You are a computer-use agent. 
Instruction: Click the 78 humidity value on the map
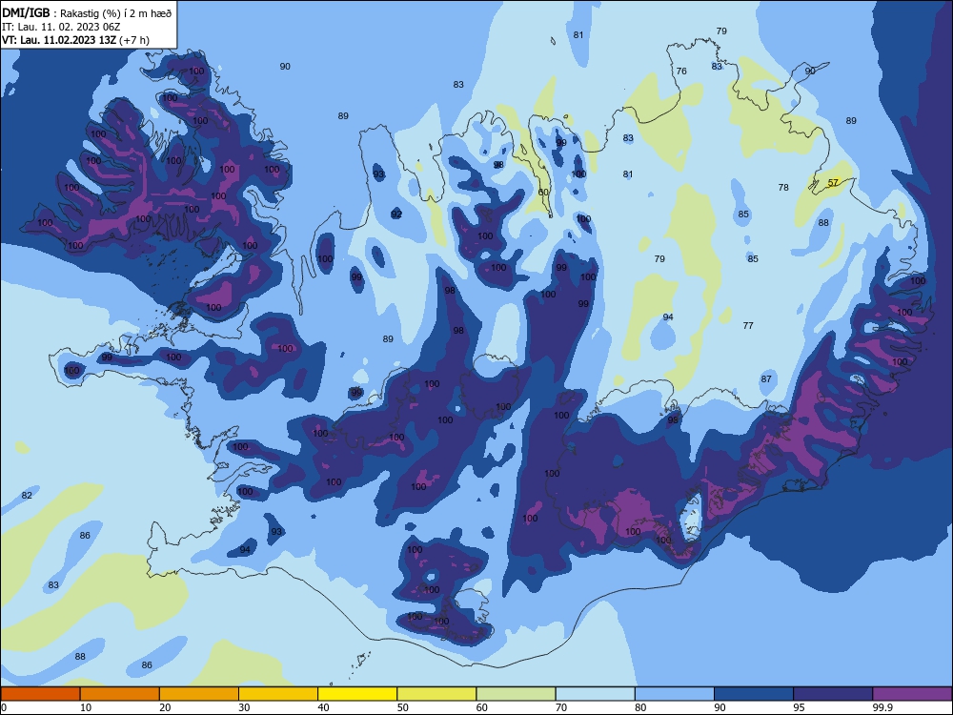(783, 188)
